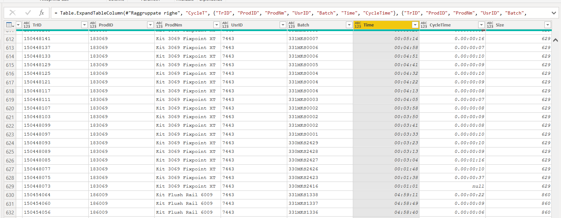Click TrID cell 150448141
Viewport: 561px width, 218px height.
55,39
